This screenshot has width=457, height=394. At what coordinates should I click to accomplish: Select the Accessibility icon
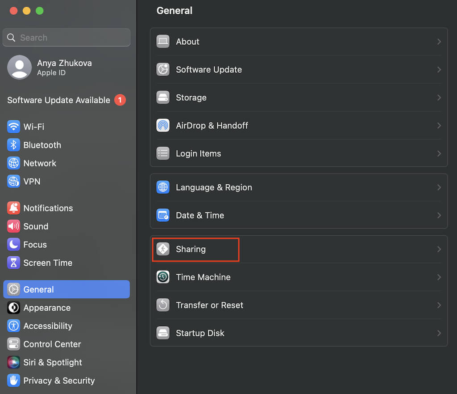click(x=13, y=326)
